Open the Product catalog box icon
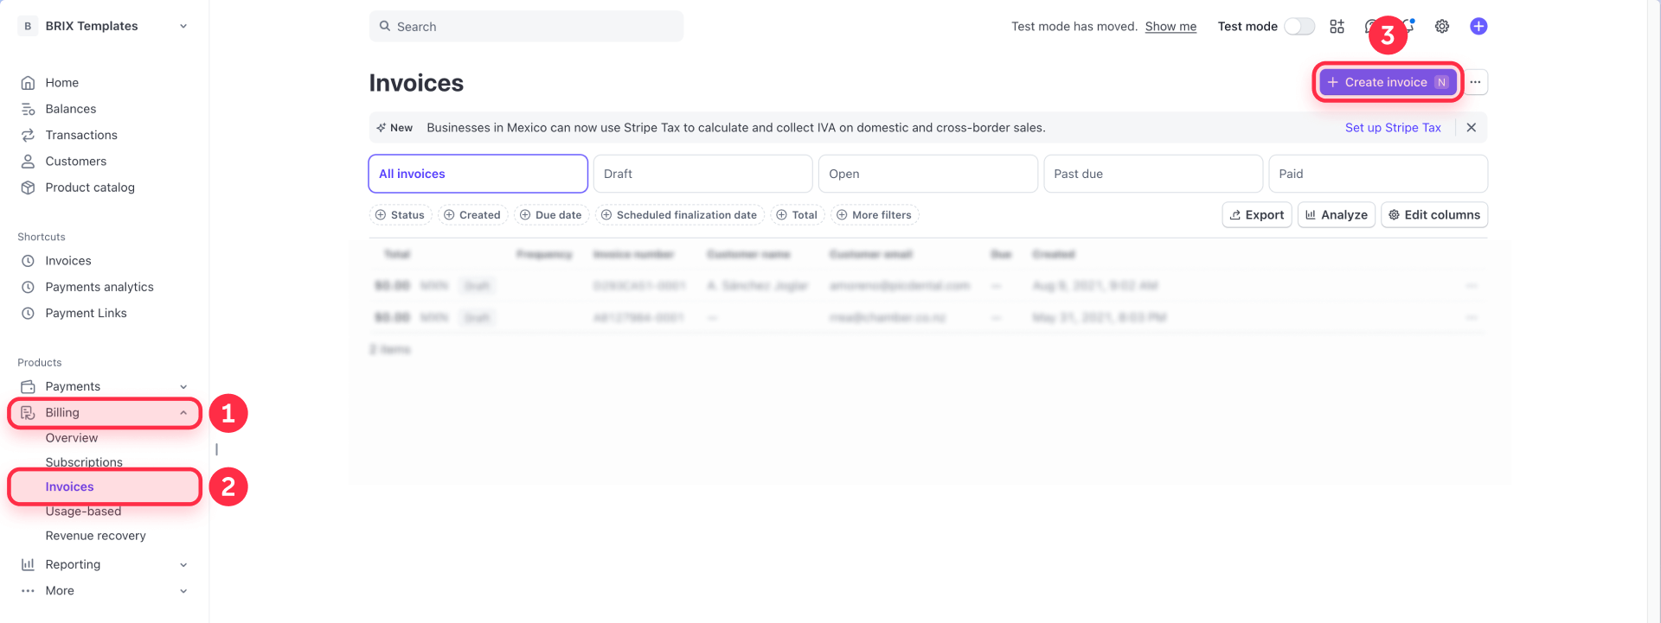The height and width of the screenshot is (623, 1661). [x=28, y=188]
